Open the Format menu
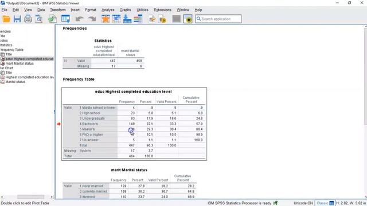The width and height of the screenshot is (367, 206). pyautogui.click(x=91, y=10)
